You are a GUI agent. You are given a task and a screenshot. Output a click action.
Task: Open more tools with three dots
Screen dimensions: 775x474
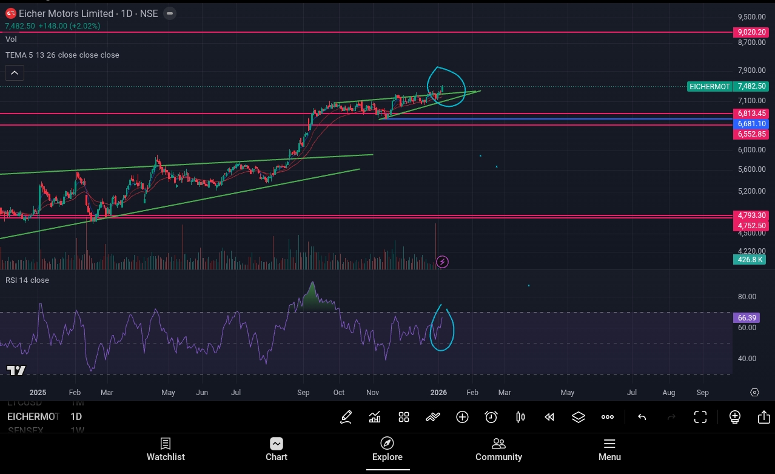coord(608,417)
